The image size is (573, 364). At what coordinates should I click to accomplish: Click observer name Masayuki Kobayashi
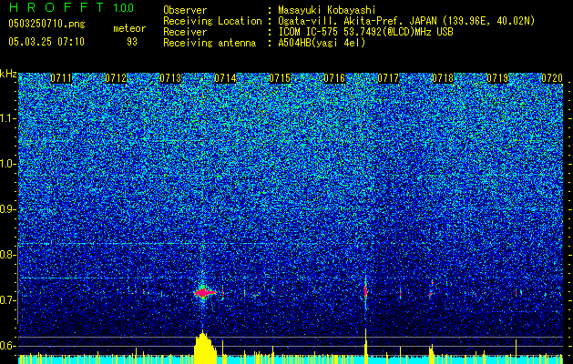[326, 10]
